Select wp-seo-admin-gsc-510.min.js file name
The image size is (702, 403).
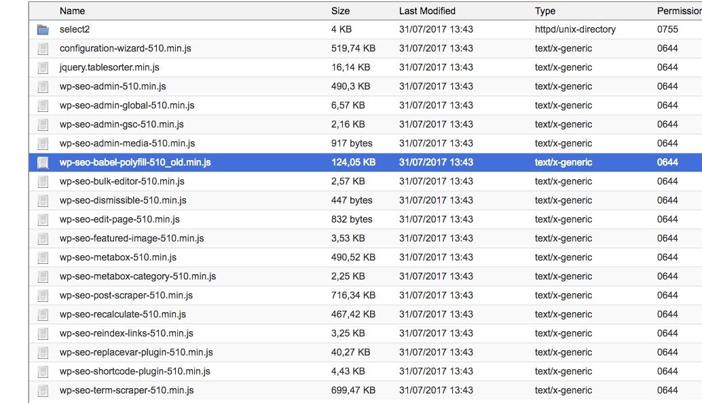122,124
